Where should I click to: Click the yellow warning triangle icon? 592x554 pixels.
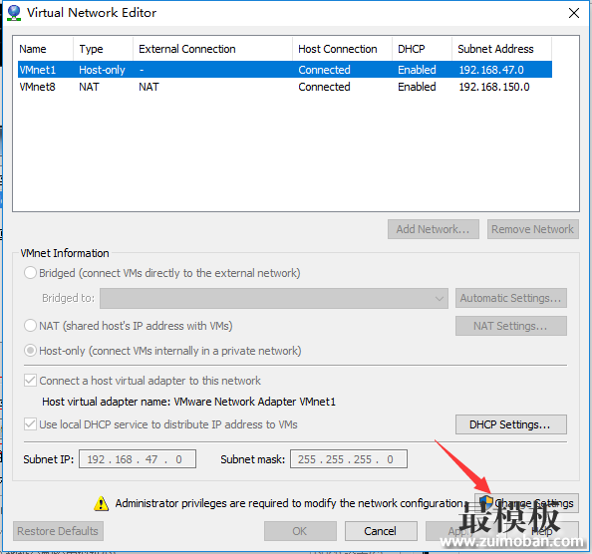[102, 503]
